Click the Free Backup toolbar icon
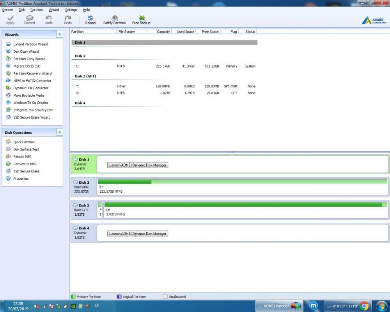The height and width of the screenshot is (312, 390). [x=141, y=19]
